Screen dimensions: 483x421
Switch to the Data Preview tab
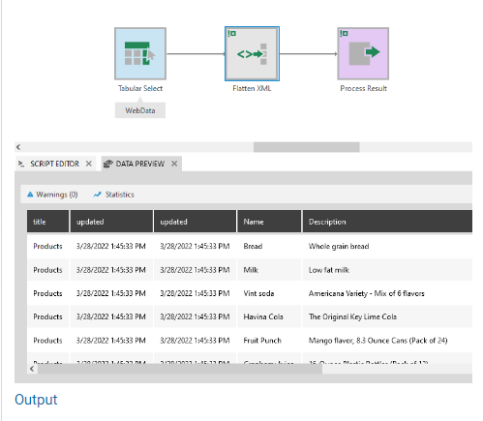pyautogui.click(x=139, y=164)
